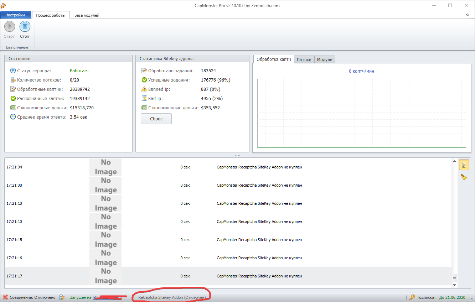Click the 0/20 threads value
475x302 pixels.
pos(74,80)
